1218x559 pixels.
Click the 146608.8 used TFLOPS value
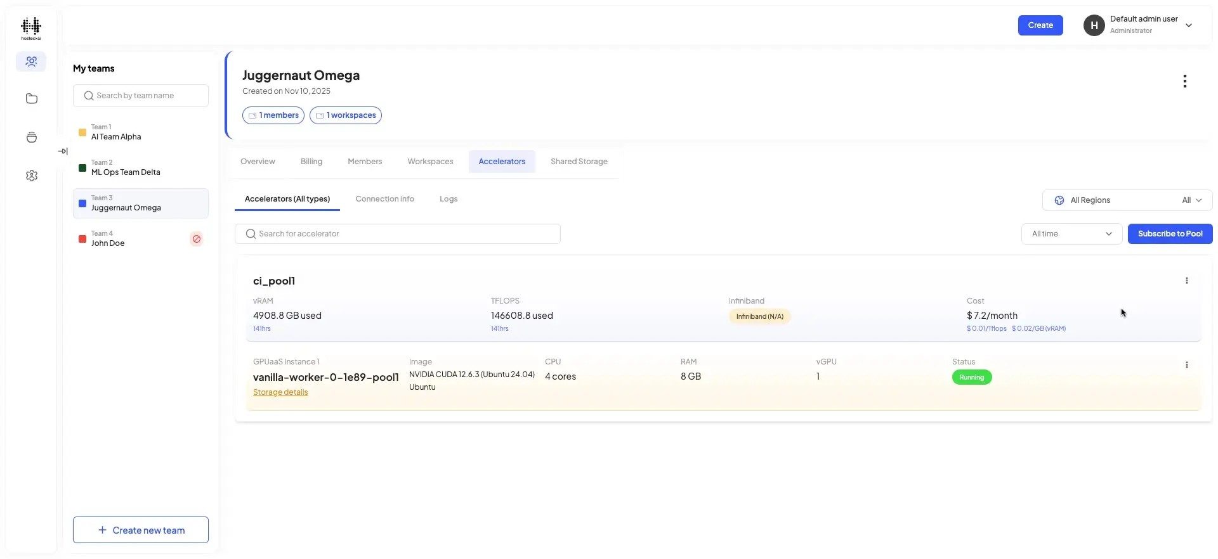[x=521, y=316]
